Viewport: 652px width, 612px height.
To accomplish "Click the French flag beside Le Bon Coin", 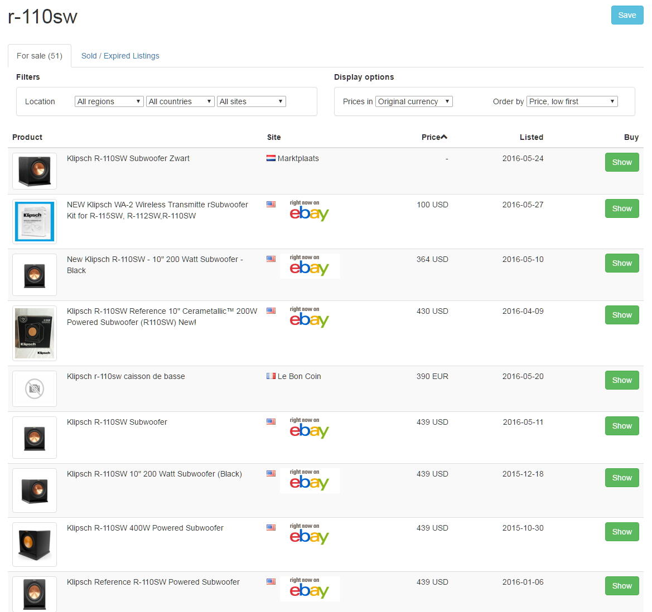I will (x=271, y=376).
